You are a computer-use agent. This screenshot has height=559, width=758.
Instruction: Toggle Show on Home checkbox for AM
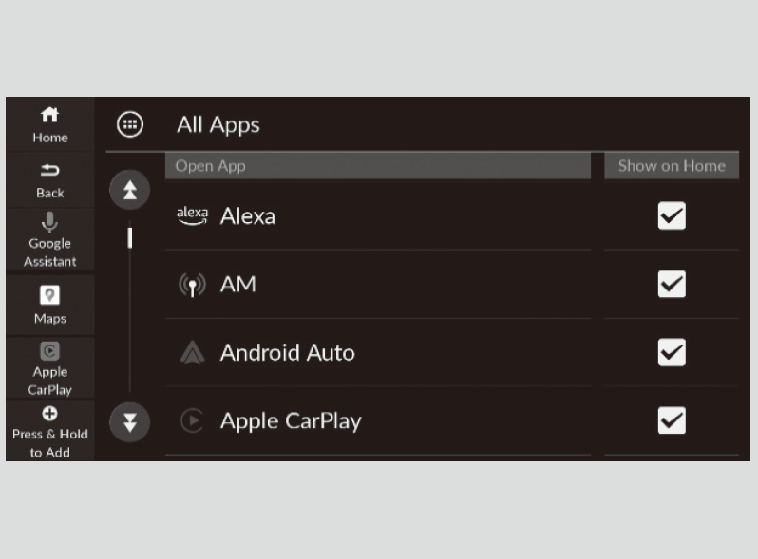click(672, 285)
